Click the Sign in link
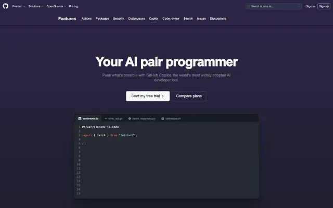Screen dimensions: 333x208 pos(310,6)
